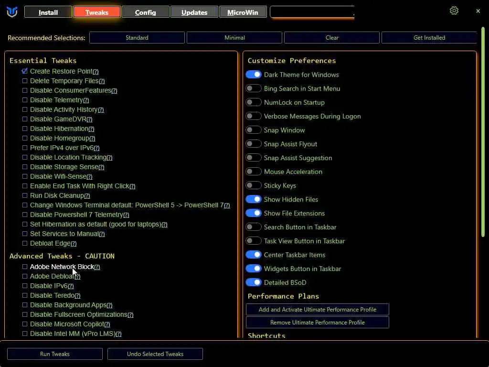Screen dimensions: 489x367
Task: Click the Clear selections button
Action: point(332,38)
